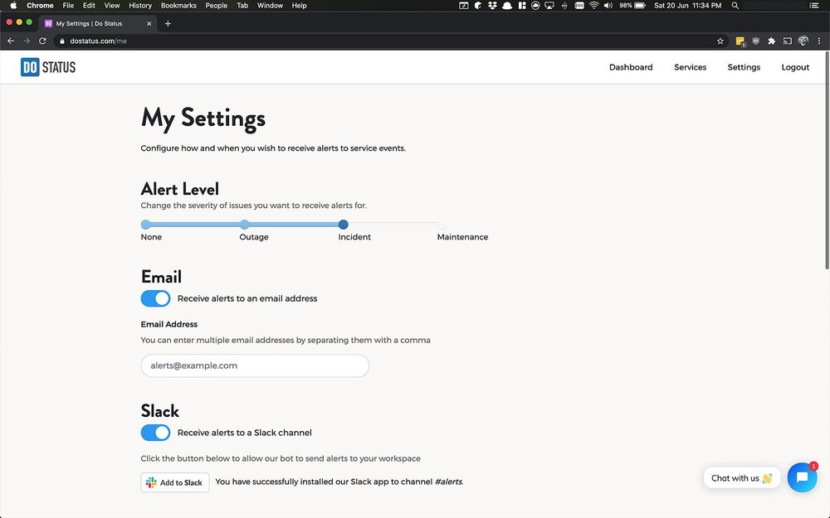The height and width of the screenshot is (518, 830).
Task: Open Spotlight search in the menu bar
Action: tap(735, 6)
